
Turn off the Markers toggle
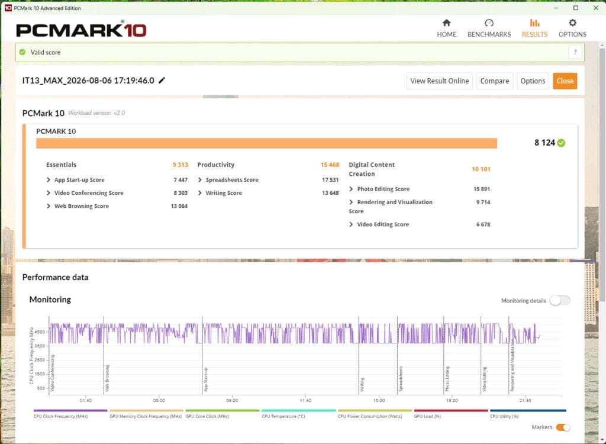(x=563, y=427)
